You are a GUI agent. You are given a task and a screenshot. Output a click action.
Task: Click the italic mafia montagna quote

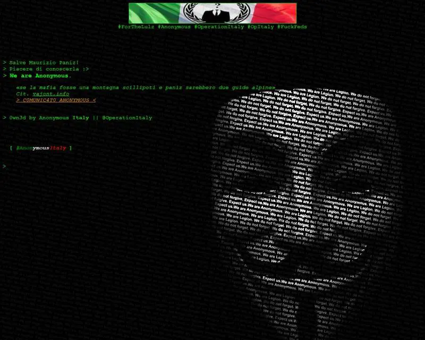[146, 88]
